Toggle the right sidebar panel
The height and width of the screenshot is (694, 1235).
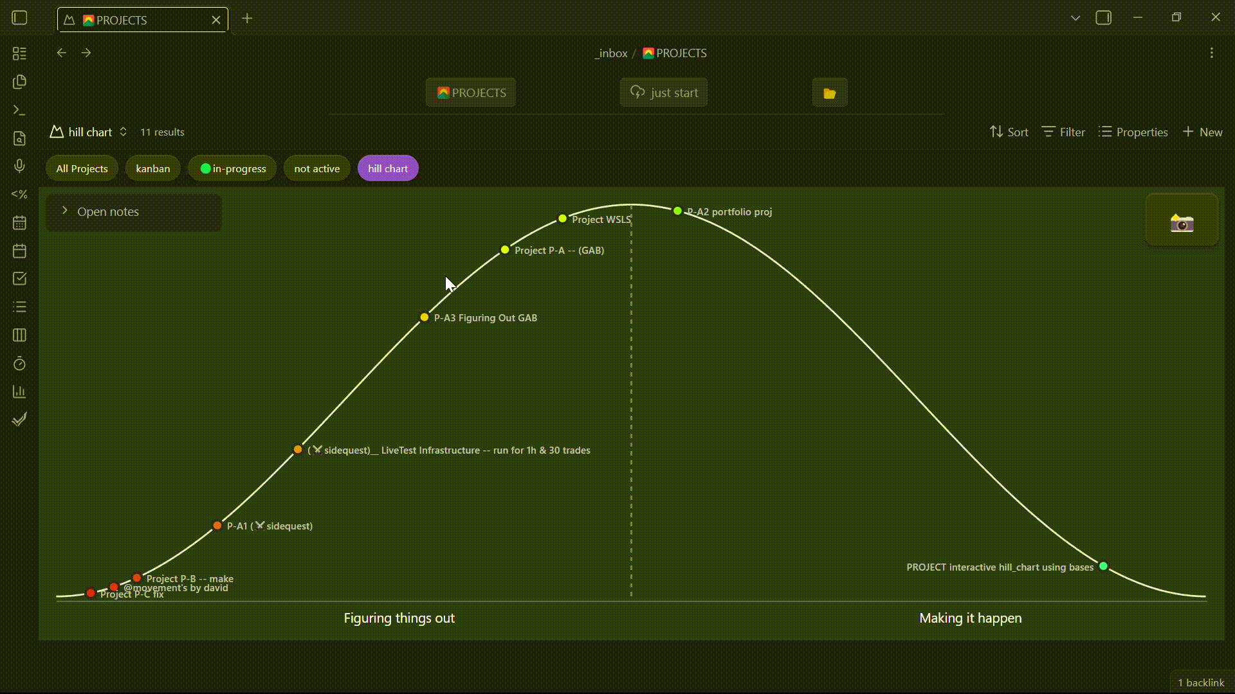[x=1103, y=18]
